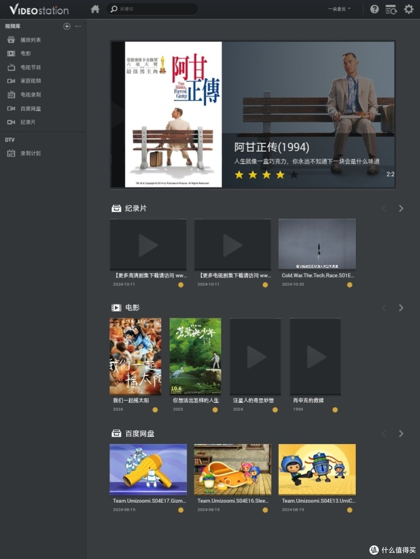
Task: Toggle watched dot for 我们一起摇太阳
Action: click(x=155, y=410)
